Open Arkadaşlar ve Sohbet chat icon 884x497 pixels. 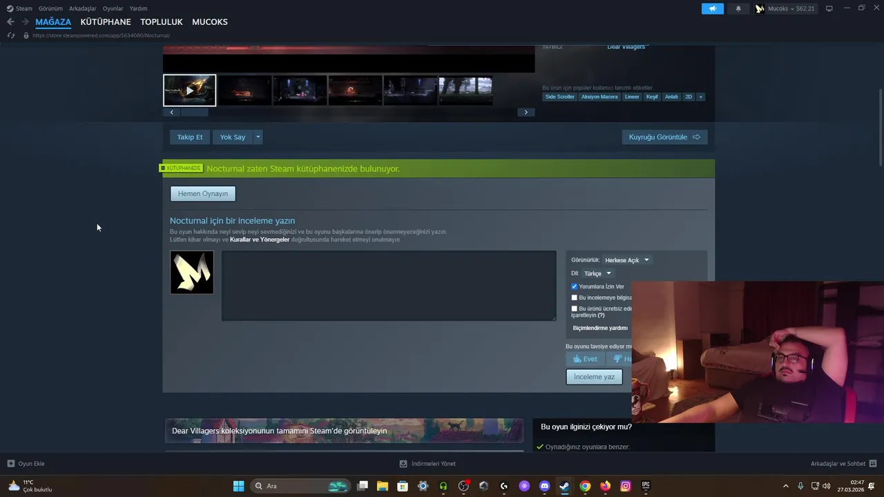873,464
